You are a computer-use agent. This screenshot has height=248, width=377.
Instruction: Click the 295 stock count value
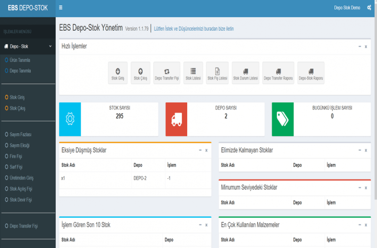tap(120, 116)
